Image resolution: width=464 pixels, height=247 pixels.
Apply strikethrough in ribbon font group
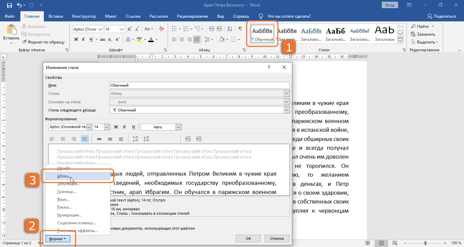(102, 39)
